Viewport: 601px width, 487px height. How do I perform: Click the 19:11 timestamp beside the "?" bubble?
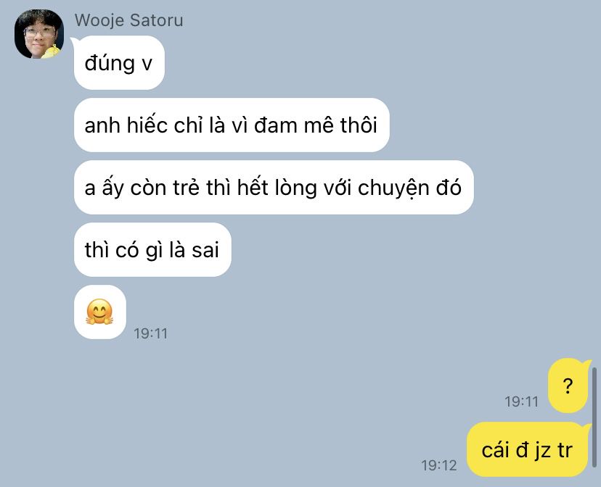click(522, 401)
